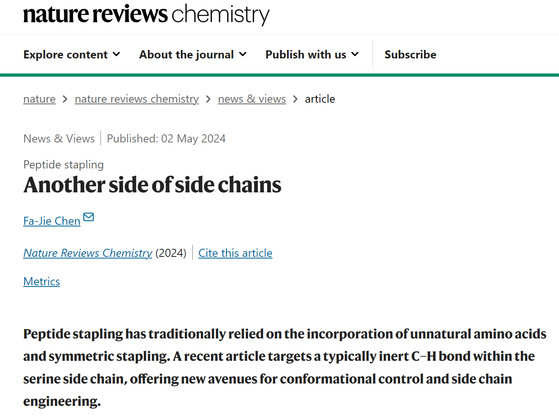Click the article title Another side of side chains

tap(152, 185)
